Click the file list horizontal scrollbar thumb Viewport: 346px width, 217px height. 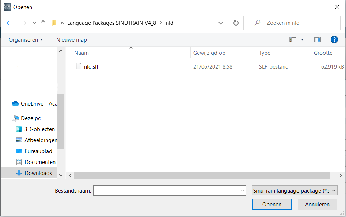pyautogui.click(x=202, y=176)
